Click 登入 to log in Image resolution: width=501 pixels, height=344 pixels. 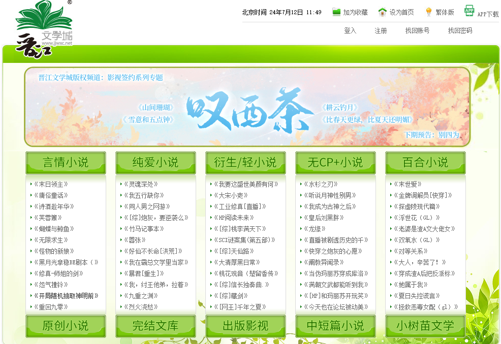pos(350,30)
